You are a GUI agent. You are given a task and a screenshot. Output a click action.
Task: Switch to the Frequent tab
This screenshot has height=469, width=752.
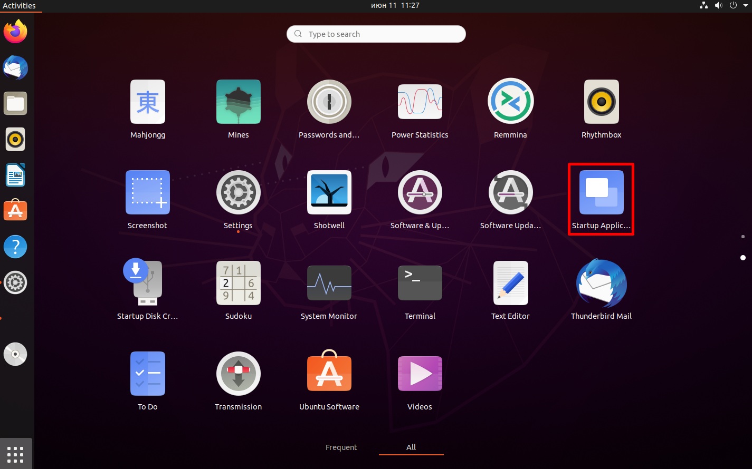[341, 447]
